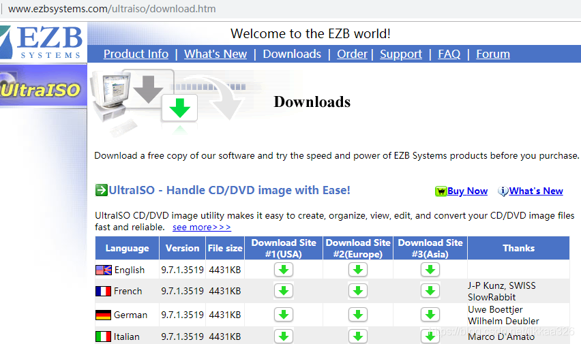The image size is (581, 344).
Task: Download English version from Asia site
Action: point(430,270)
